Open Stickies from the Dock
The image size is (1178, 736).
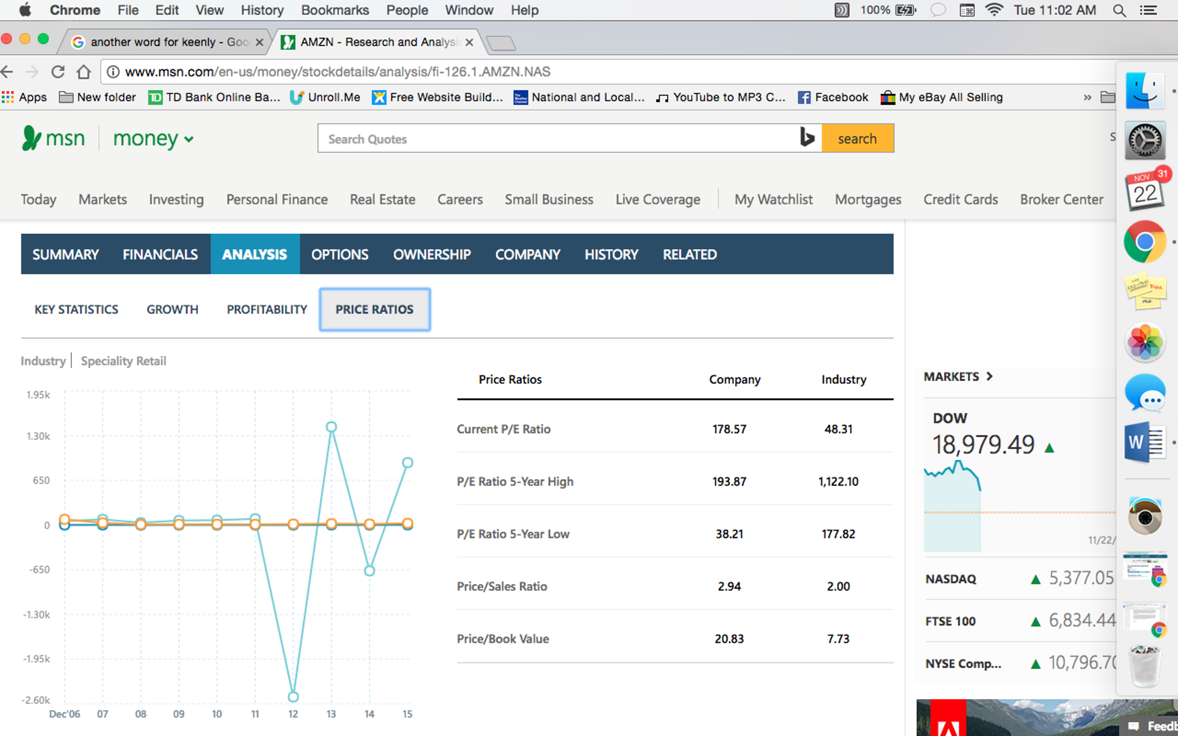coord(1145,291)
